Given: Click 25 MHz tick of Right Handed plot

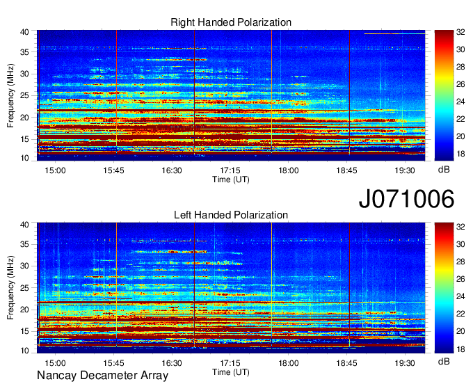Looking at the screenshot, I should pos(25,95).
